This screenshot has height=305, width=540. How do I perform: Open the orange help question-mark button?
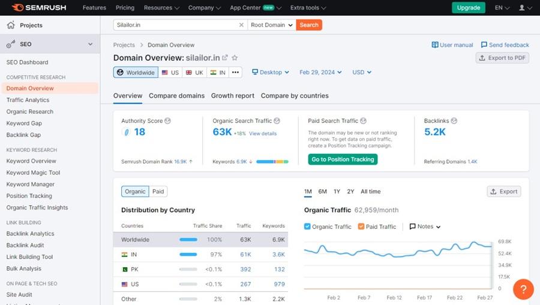[523, 289]
